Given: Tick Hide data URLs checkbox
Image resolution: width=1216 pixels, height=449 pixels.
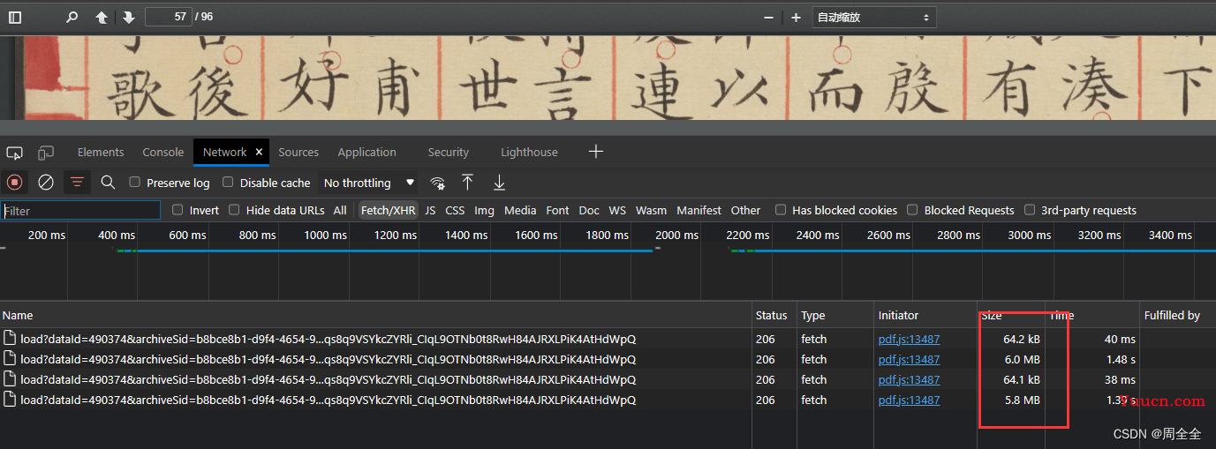Looking at the screenshot, I should coord(234,210).
